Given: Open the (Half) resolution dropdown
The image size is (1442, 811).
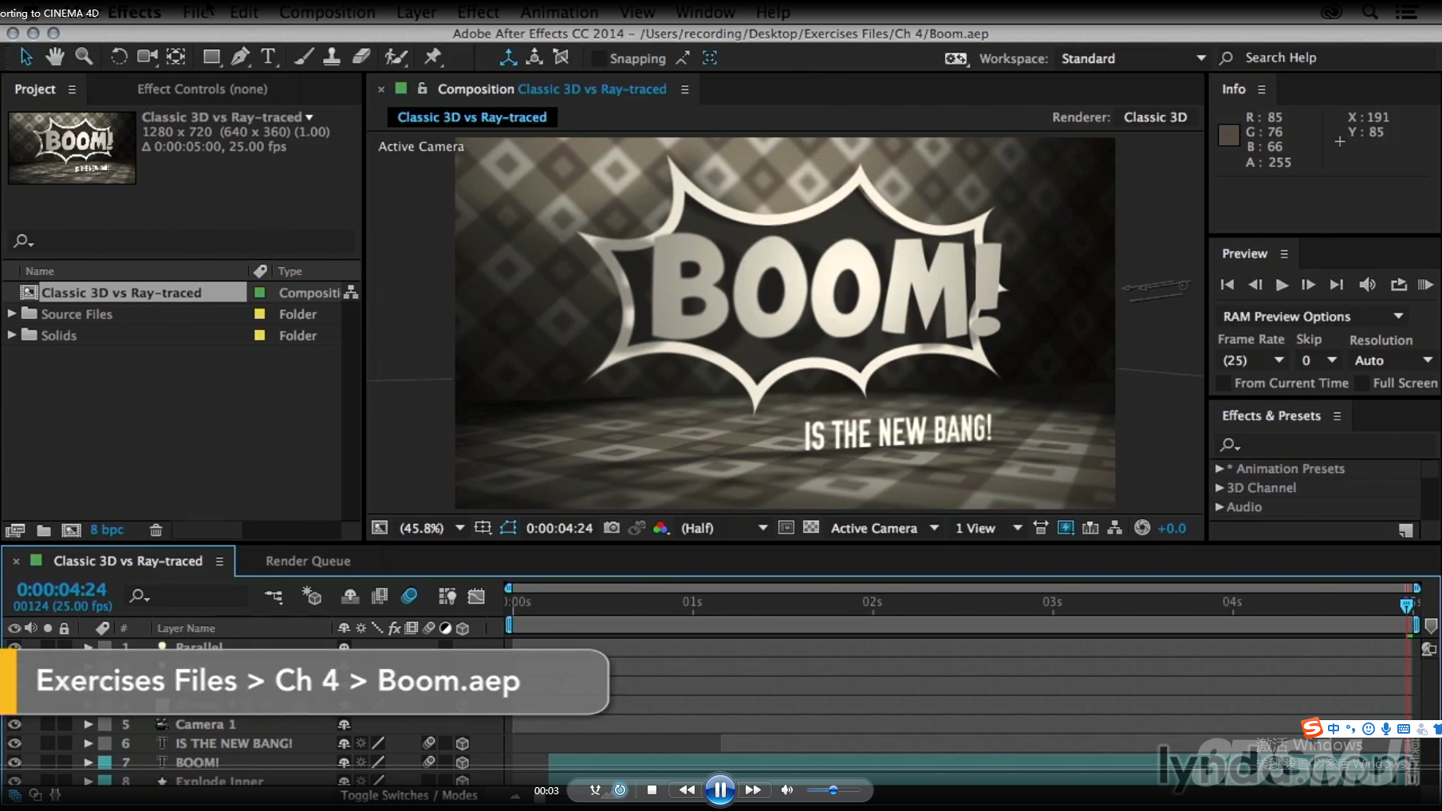Looking at the screenshot, I should click(x=723, y=528).
